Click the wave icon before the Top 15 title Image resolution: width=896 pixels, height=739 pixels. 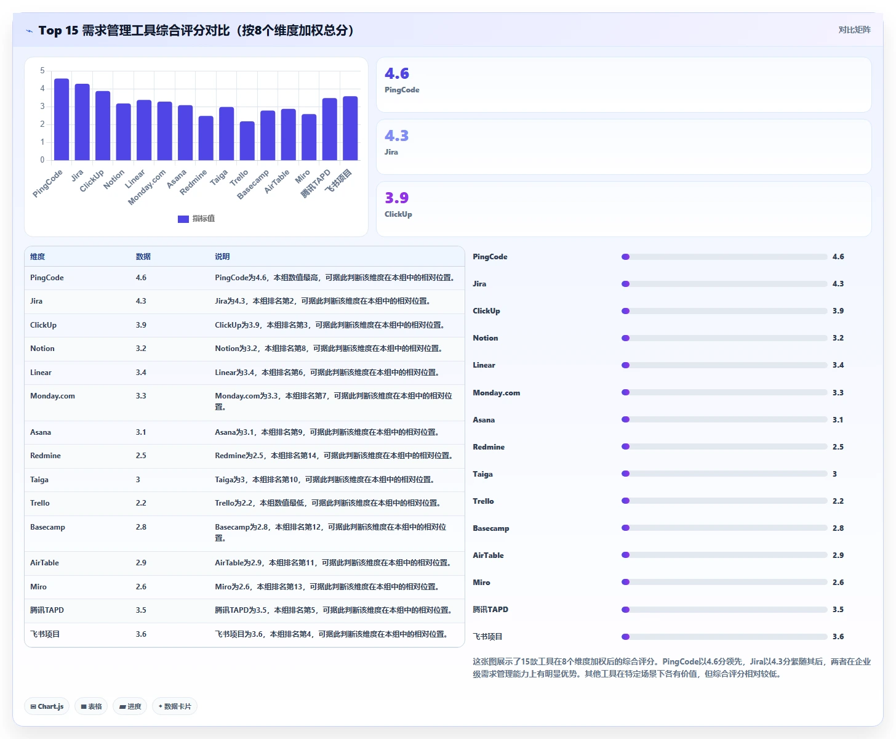click(x=29, y=31)
